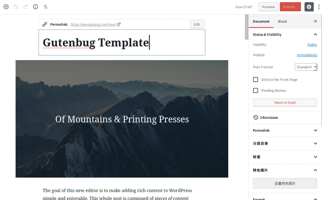Switch to the Document tab
322x200 pixels.
(x=261, y=21)
